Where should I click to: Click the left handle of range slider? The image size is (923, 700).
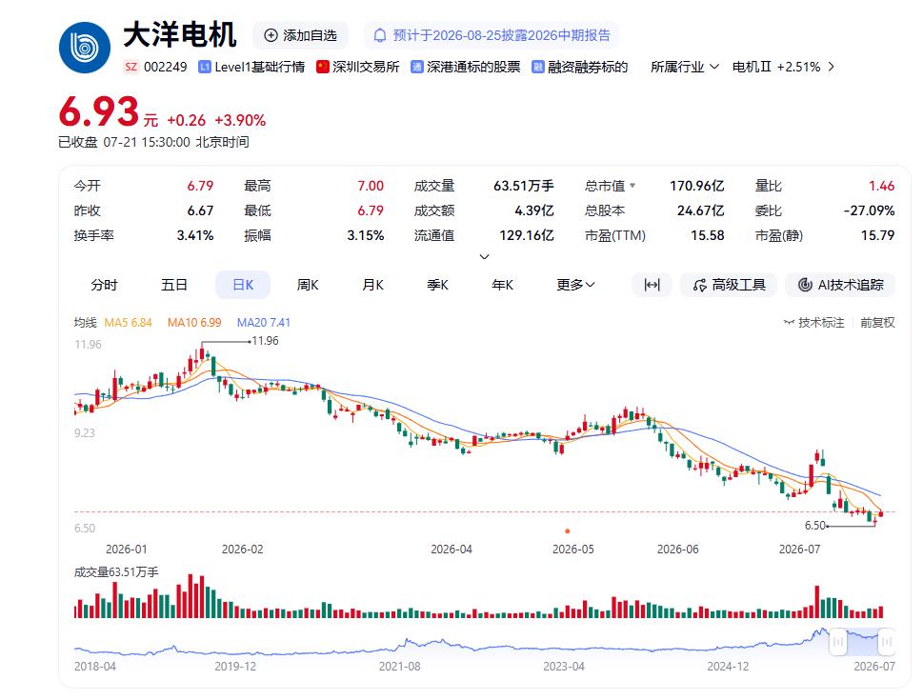coord(837,642)
